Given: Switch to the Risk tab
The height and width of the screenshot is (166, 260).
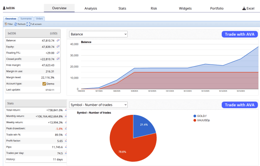Looking at the screenshot, I should click(154, 8).
